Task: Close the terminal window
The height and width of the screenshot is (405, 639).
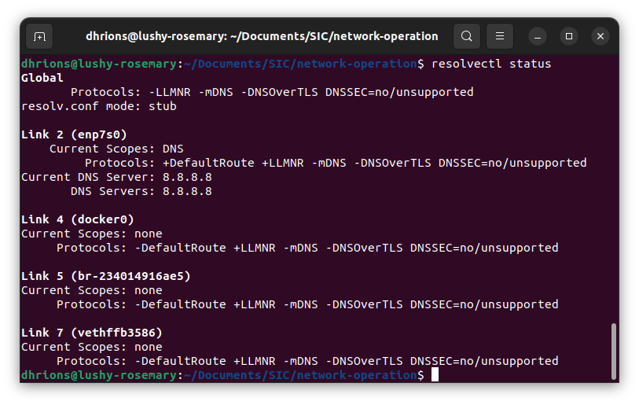Action: tap(600, 36)
